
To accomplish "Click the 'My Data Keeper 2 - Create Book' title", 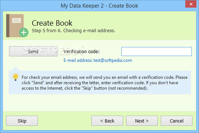I will coord(99,6).
